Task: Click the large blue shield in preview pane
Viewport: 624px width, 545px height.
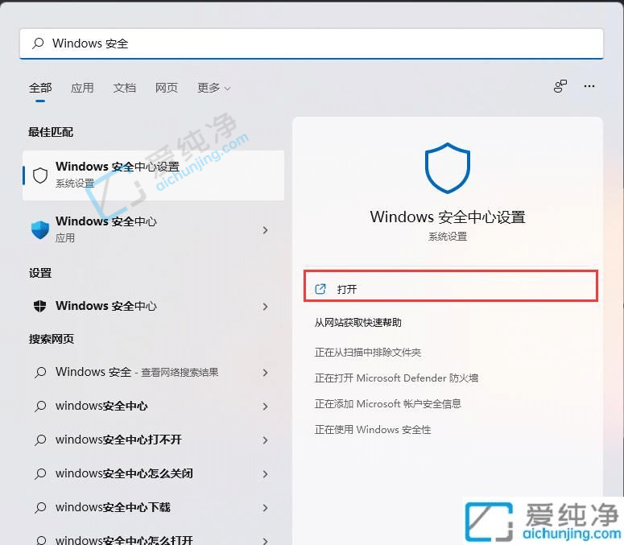Action: (x=448, y=168)
